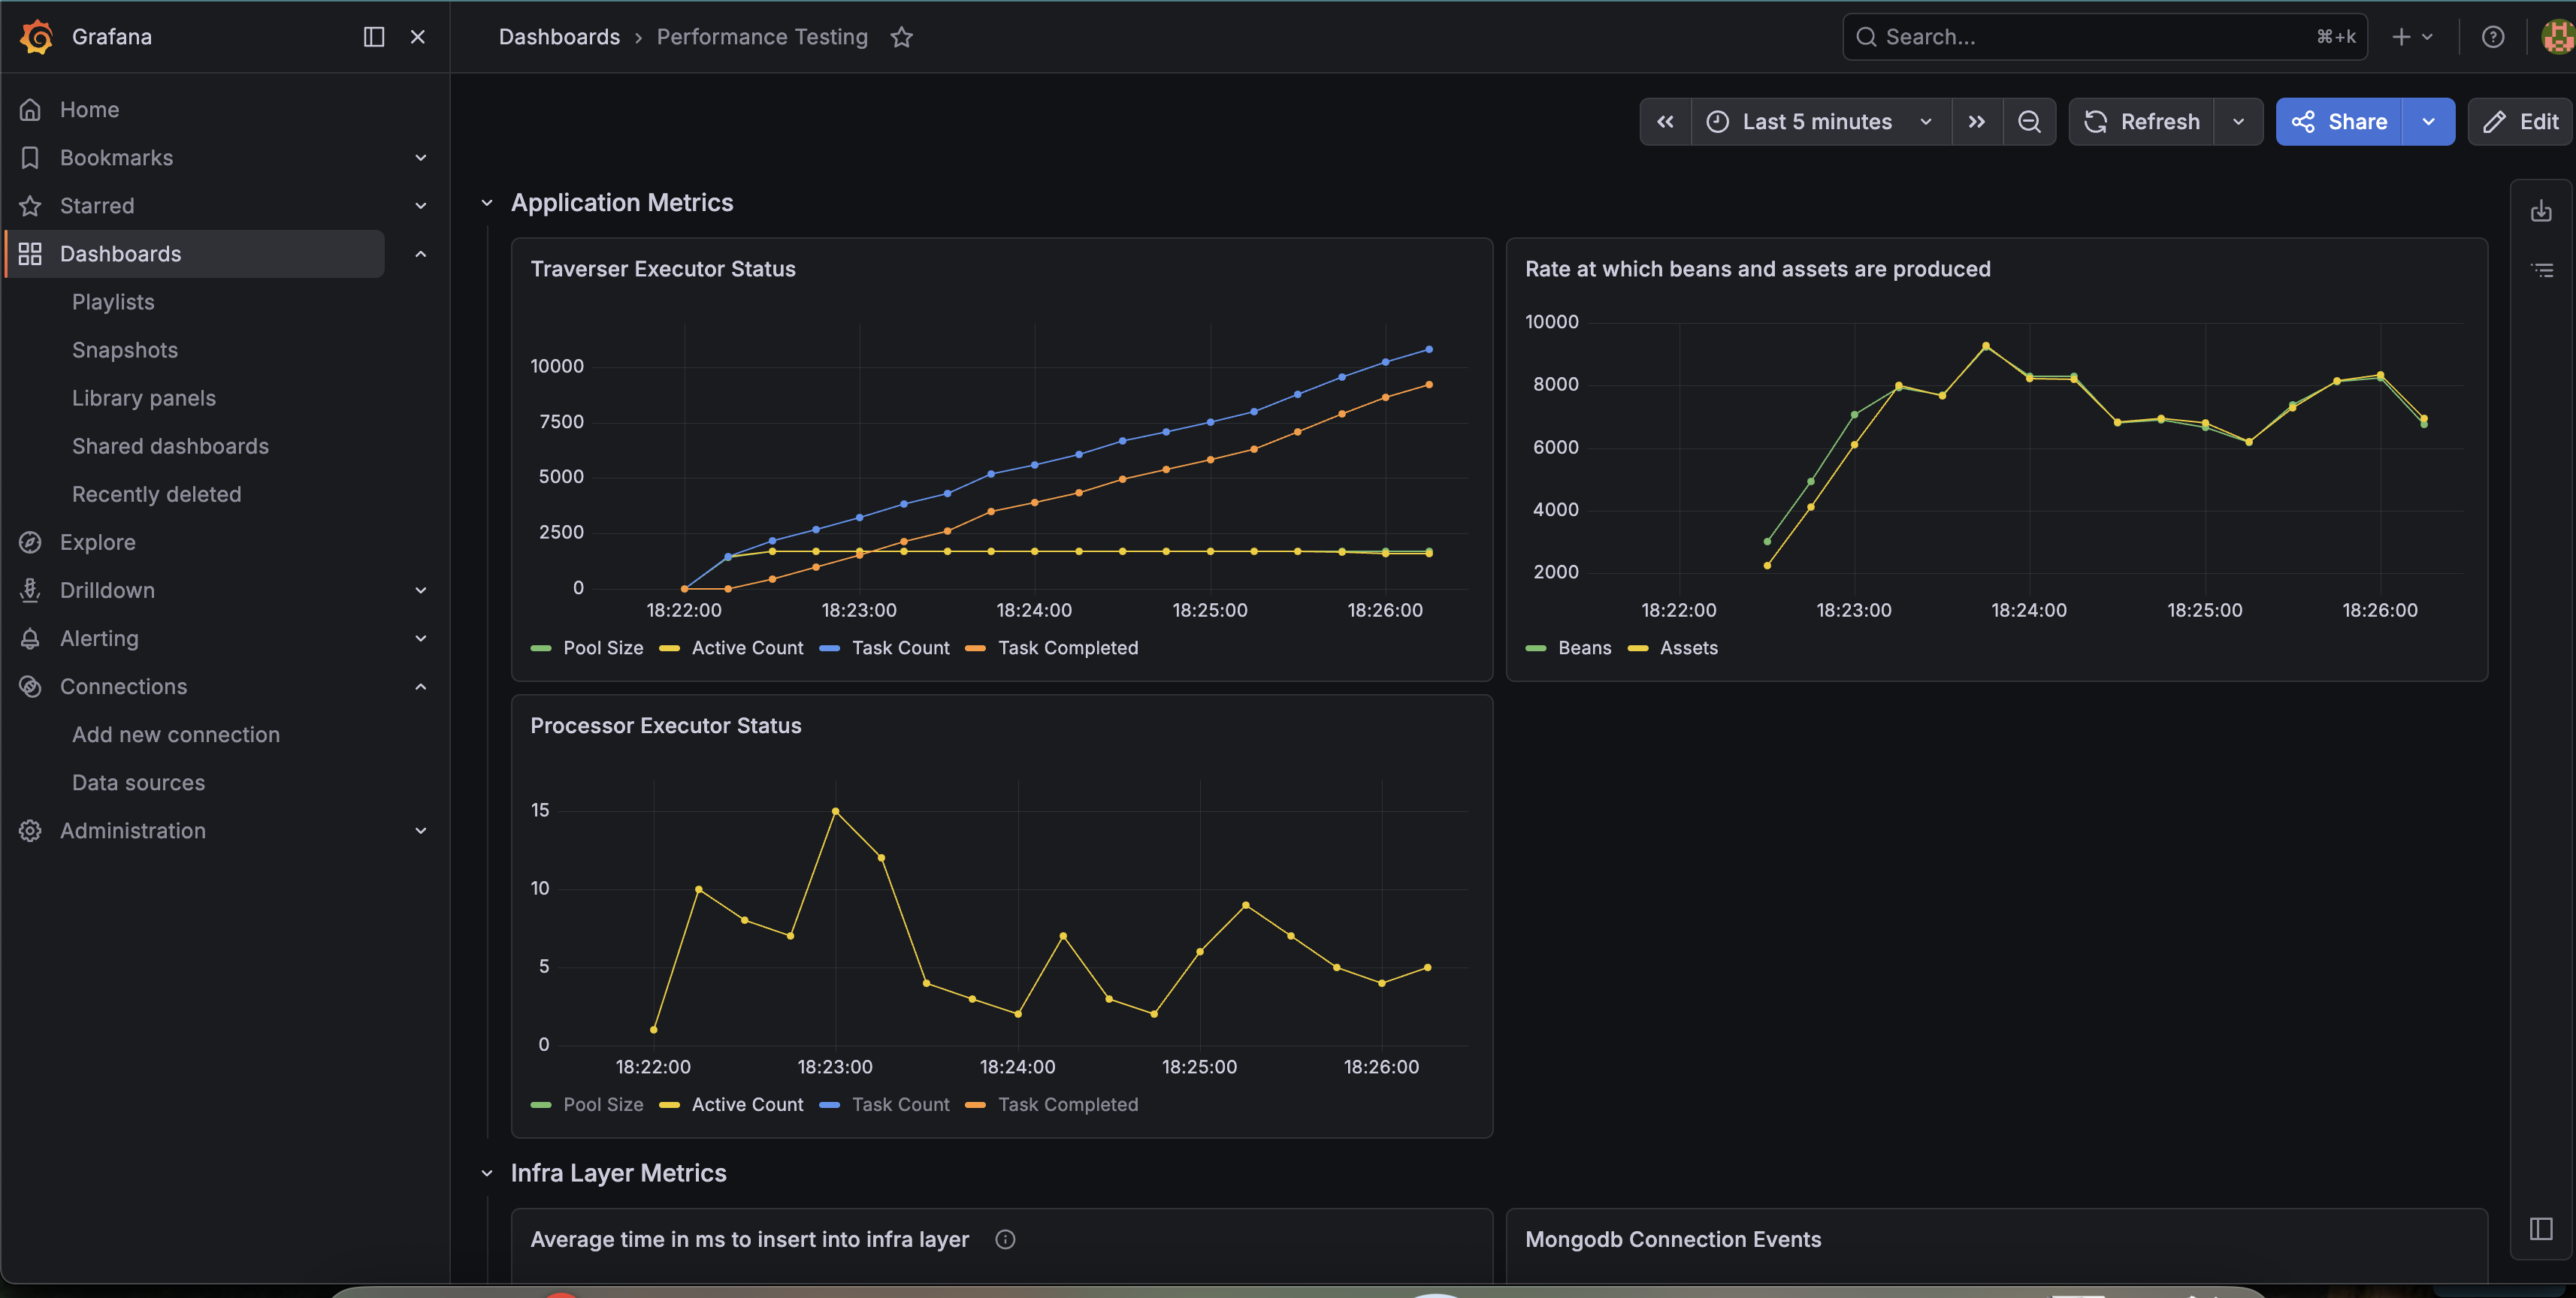The height and width of the screenshot is (1298, 2576).
Task: Click Assets yellow color swatch in legend
Action: point(1637,648)
